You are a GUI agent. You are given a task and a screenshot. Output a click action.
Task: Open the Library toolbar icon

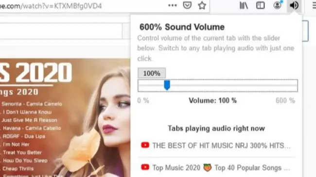pos(244,5)
